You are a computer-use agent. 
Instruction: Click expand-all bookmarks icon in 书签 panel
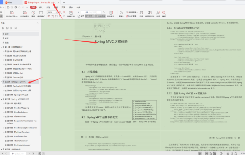(x=3, y=28)
